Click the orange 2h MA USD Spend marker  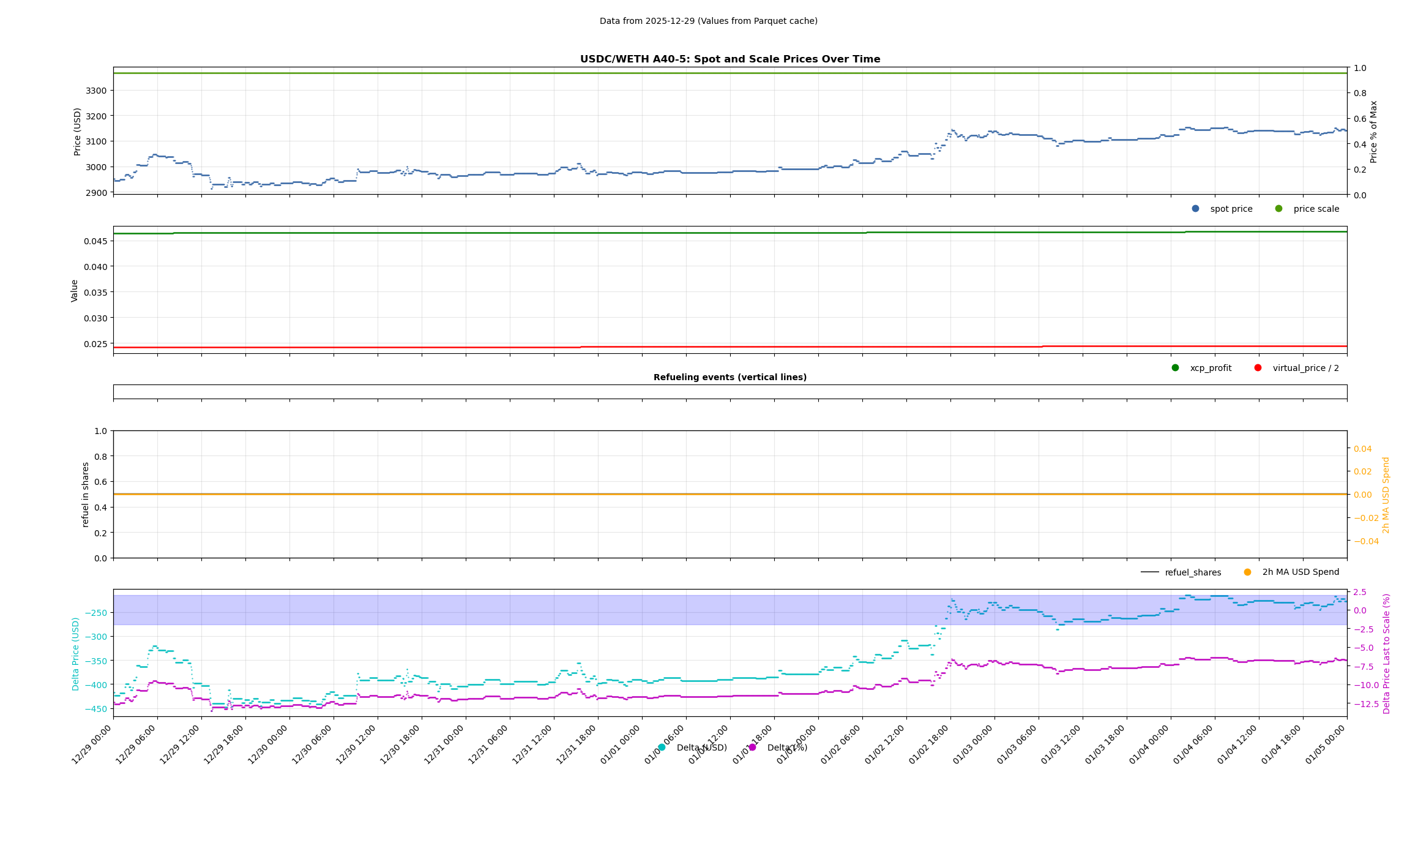1247,572
